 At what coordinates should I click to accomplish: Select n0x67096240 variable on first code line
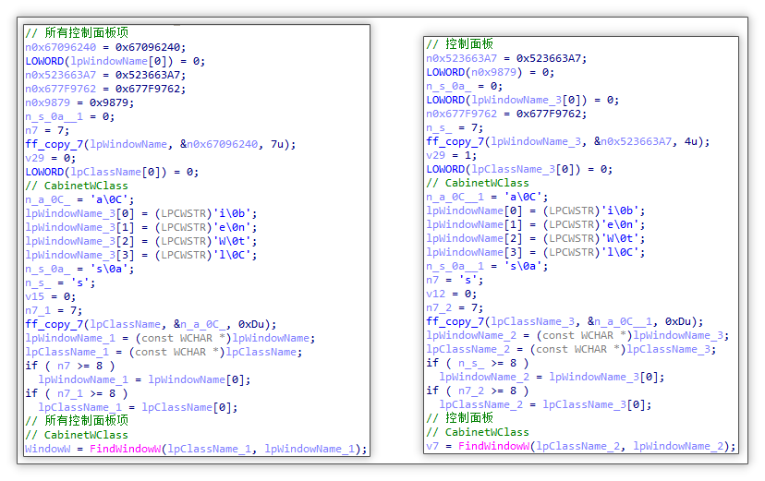point(60,47)
